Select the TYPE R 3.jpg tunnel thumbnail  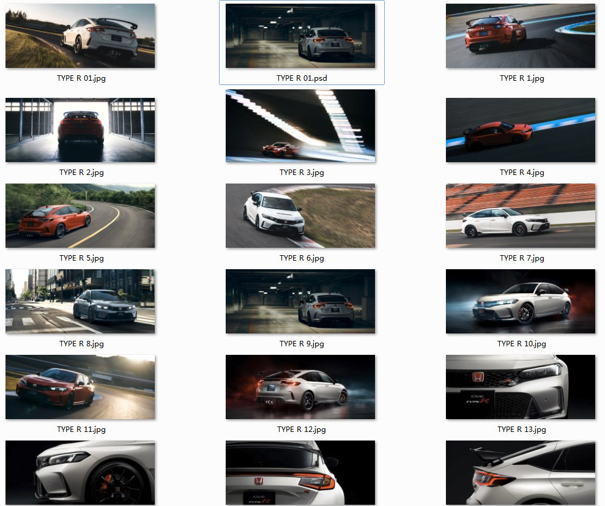coord(300,125)
